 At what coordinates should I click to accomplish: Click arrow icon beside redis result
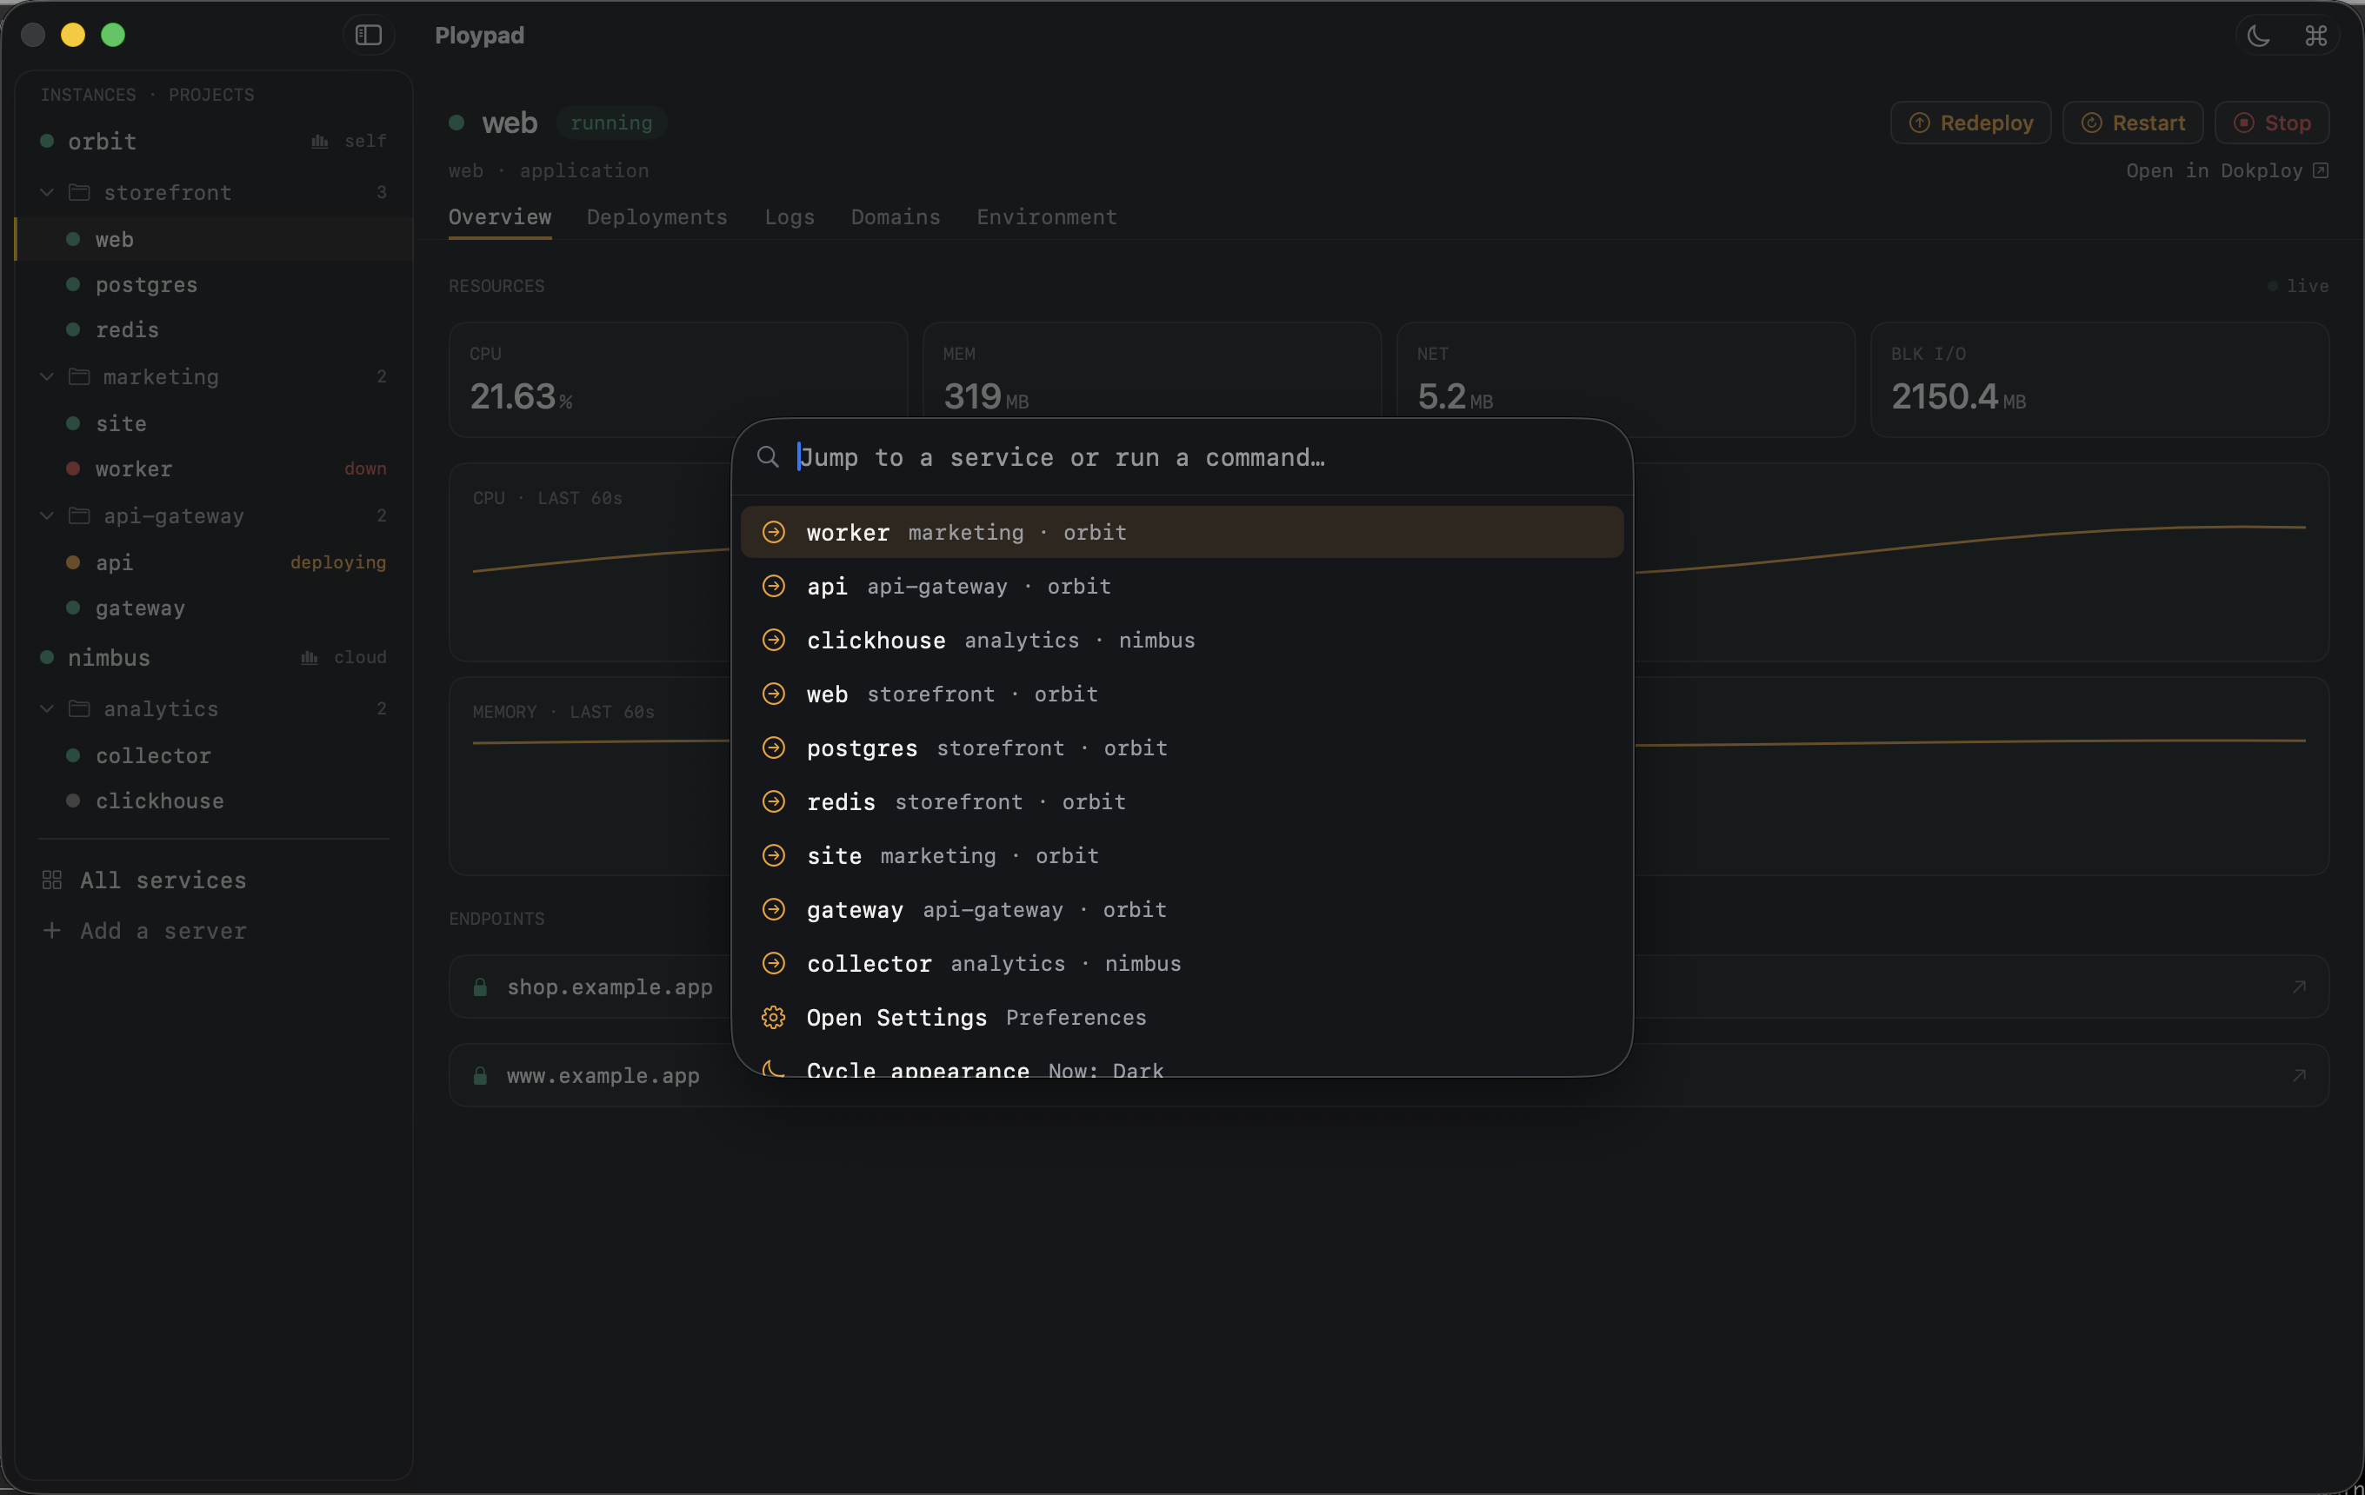[x=774, y=802]
